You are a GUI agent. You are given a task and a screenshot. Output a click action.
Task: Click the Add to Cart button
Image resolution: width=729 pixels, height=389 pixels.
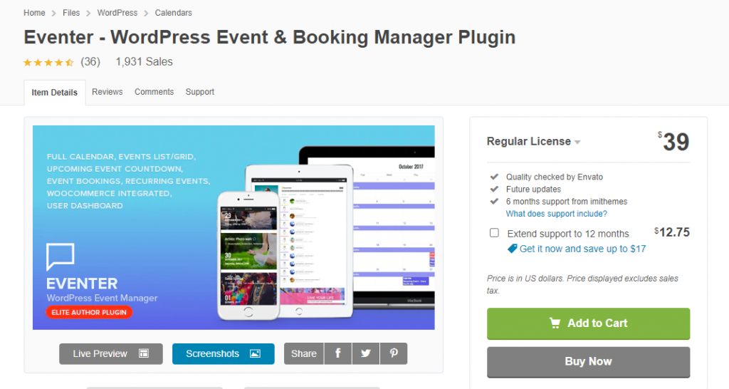click(588, 323)
